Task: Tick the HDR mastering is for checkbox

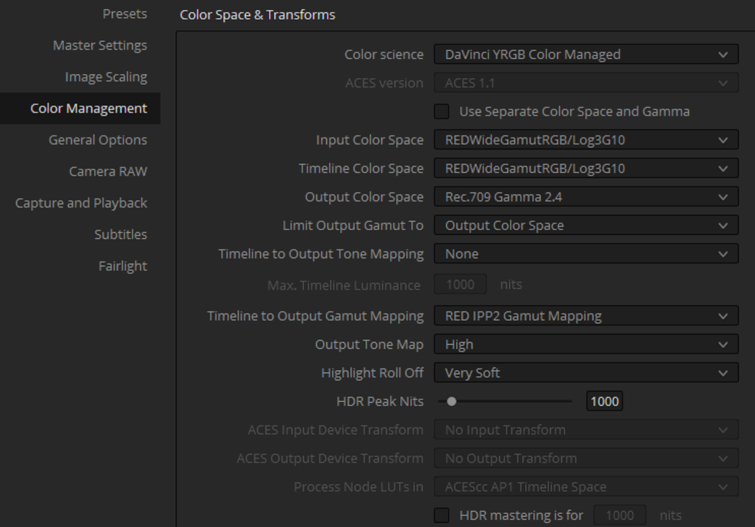Action: 442,515
